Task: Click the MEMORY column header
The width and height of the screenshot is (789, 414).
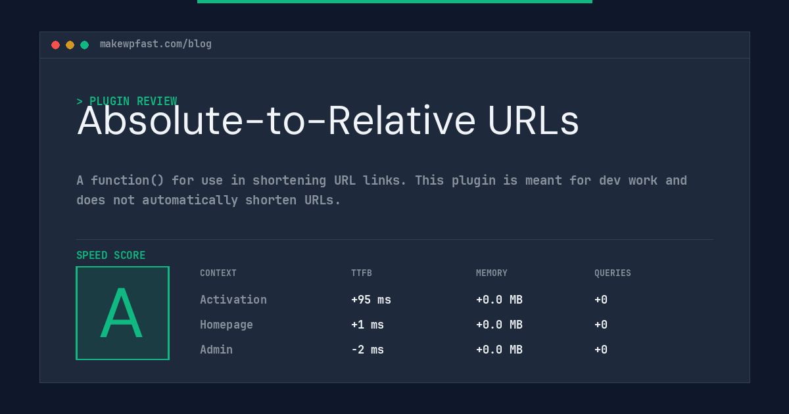Action: pyautogui.click(x=492, y=273)
